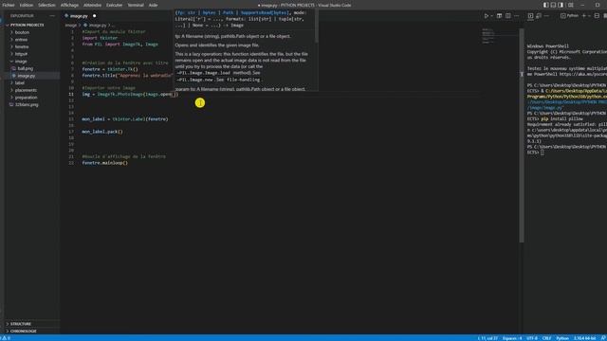Viewport: 607px width, 341px height.
Task: Run the Python file with the play icon
Action: [487, 16]
